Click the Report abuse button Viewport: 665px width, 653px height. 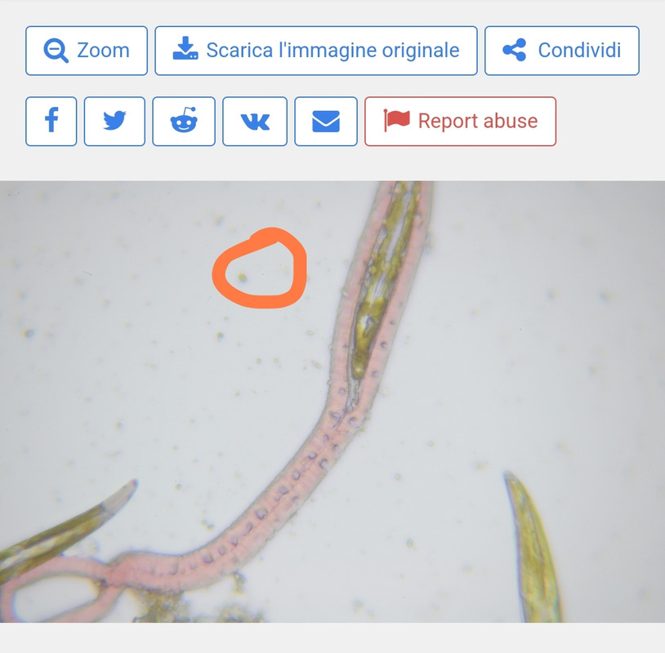click(460, 122)
